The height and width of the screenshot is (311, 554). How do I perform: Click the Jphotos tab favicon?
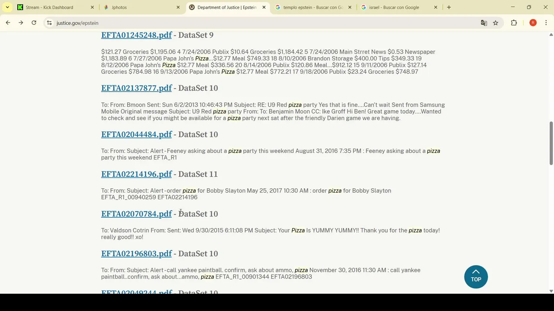(106, 7)
